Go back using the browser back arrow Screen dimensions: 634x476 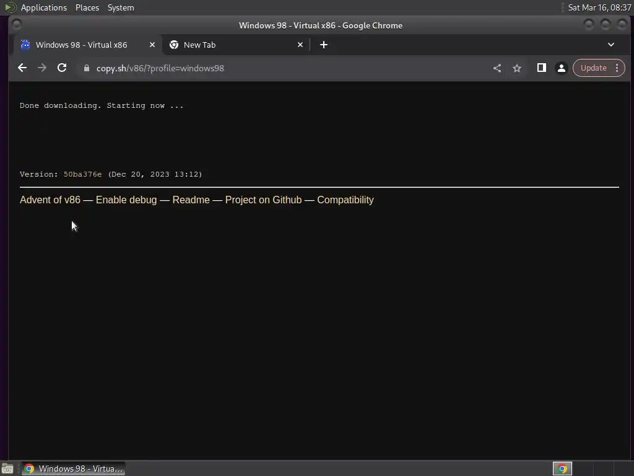point(22,68)
